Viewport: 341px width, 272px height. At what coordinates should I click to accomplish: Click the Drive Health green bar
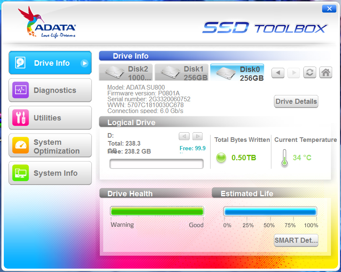tap(157, 211)
